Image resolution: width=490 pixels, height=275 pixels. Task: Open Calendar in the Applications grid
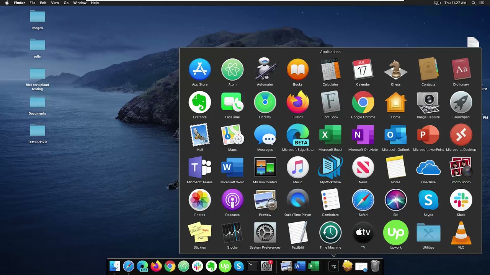[x=363, y=70]
